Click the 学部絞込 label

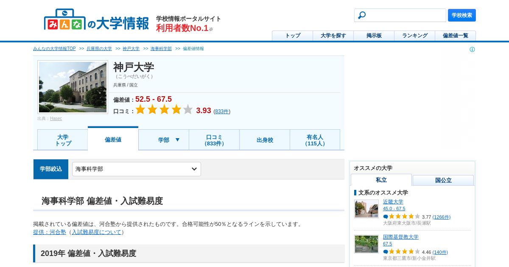[x=51, y=169]
